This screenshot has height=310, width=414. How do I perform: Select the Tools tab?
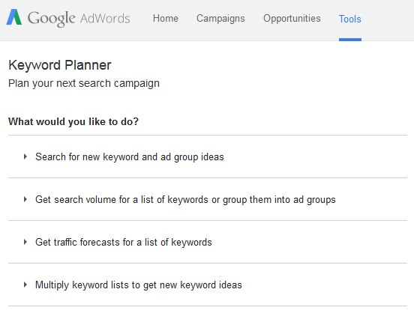(x=350, y=19)
